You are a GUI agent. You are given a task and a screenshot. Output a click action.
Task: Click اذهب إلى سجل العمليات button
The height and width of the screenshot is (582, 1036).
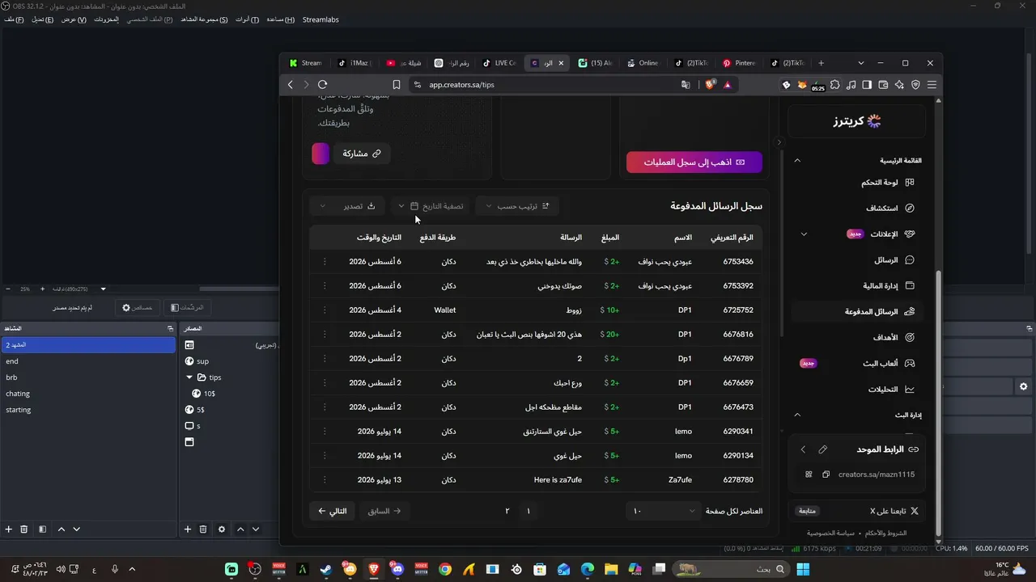694,162
